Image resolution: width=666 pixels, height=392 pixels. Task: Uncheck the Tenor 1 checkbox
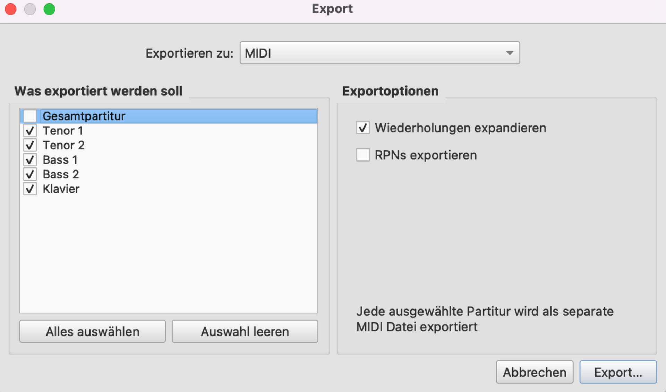[x=30, y=131]
